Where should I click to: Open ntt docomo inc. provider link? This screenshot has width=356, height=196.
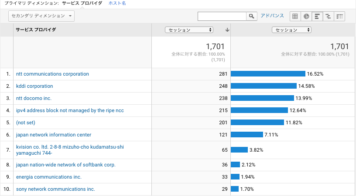coord(34,98)
